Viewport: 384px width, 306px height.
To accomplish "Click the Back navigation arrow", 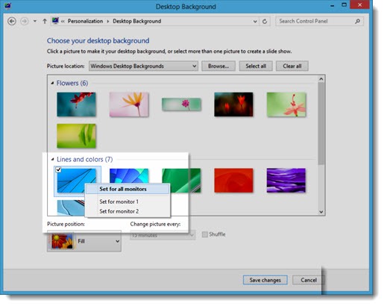I will (12, 22).
